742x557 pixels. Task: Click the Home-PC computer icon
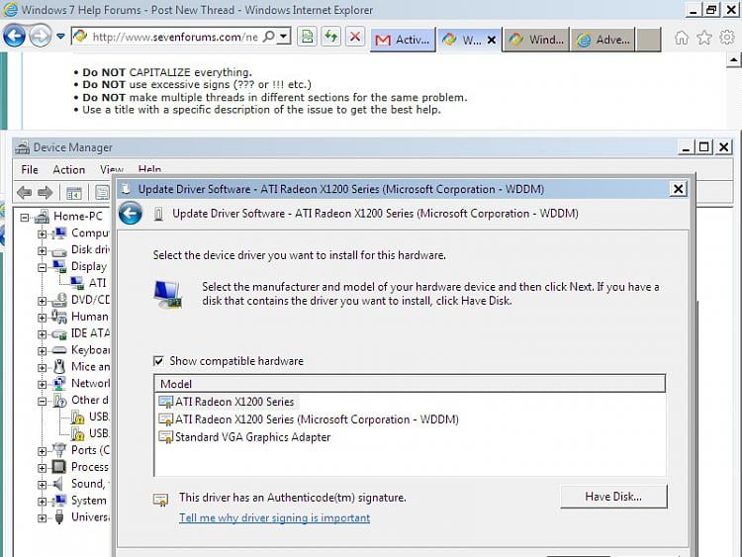point(42,217)
